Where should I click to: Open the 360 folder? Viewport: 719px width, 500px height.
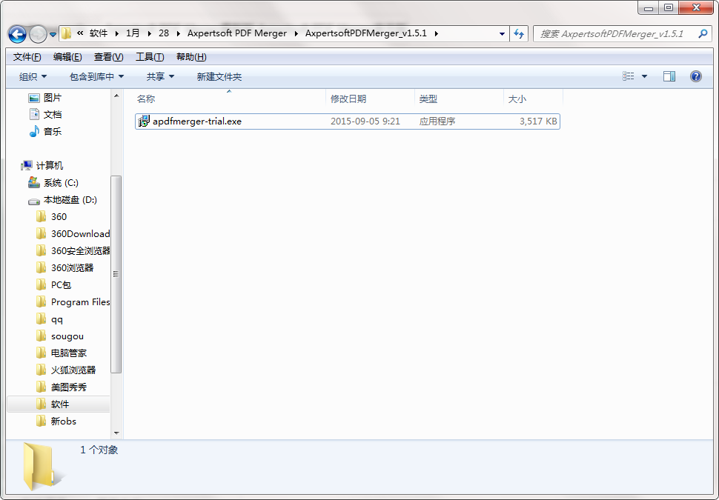click(x=51, y=217)
